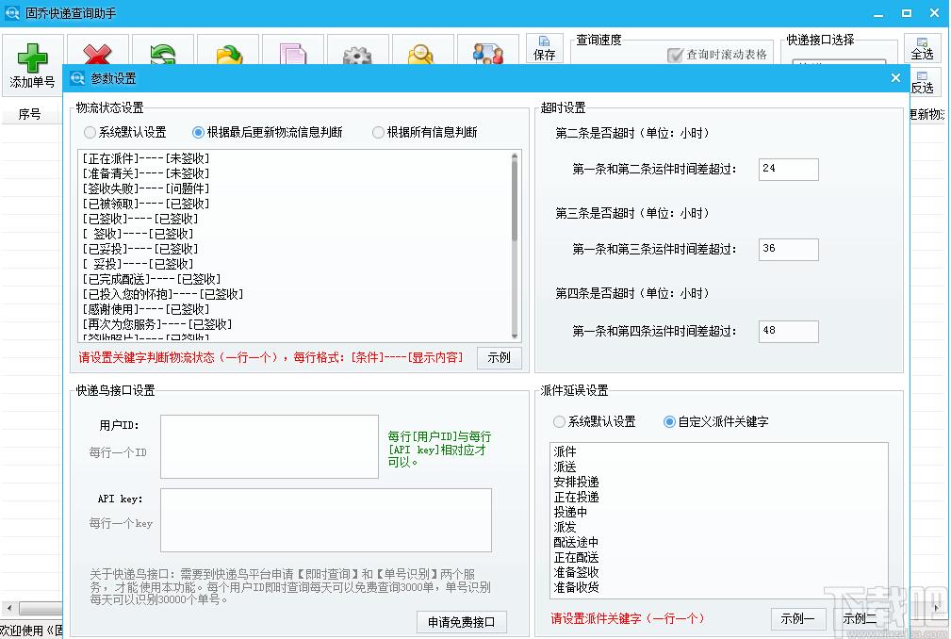951x639 pixels.
Task: Click the 序号 column header
Action: [30, 114]
